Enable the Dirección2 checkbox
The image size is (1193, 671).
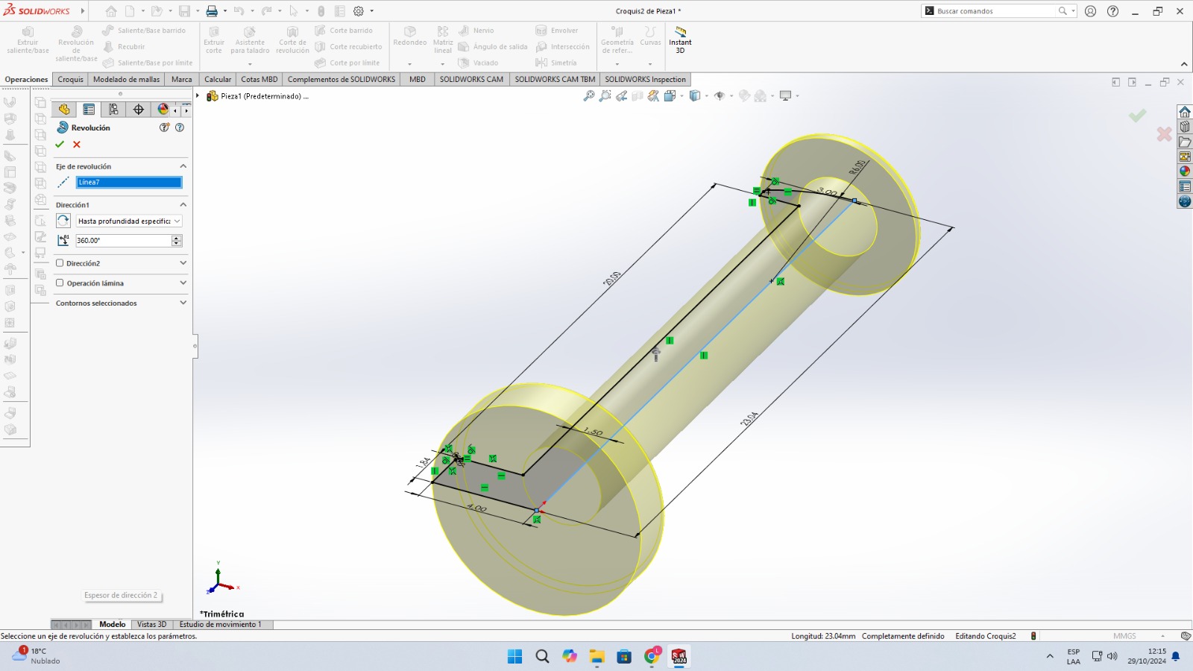coord(60,263)
